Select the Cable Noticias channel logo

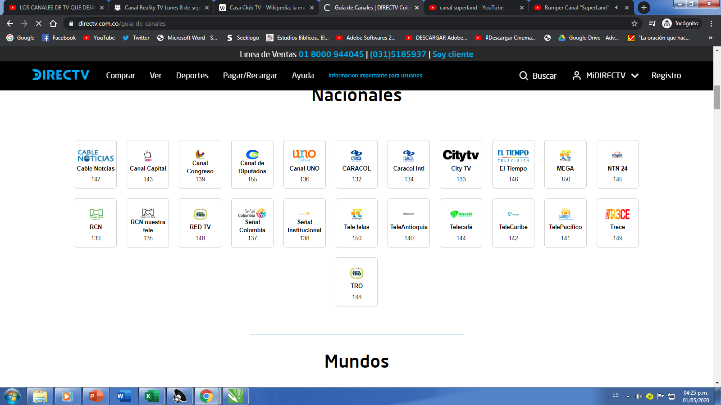pos(96,156)
